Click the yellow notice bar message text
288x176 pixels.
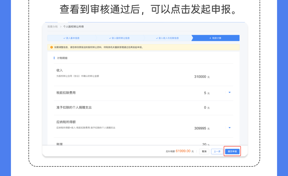point(99,47)
